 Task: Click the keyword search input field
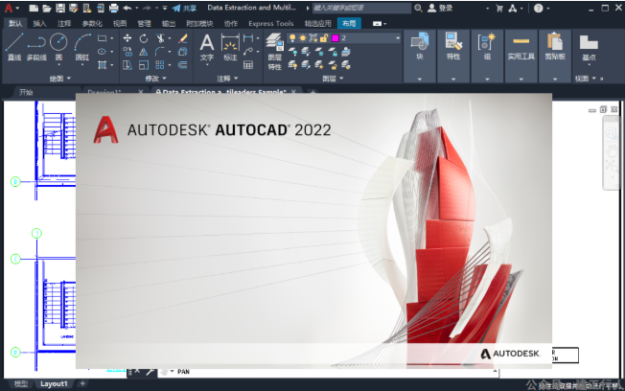361,8
